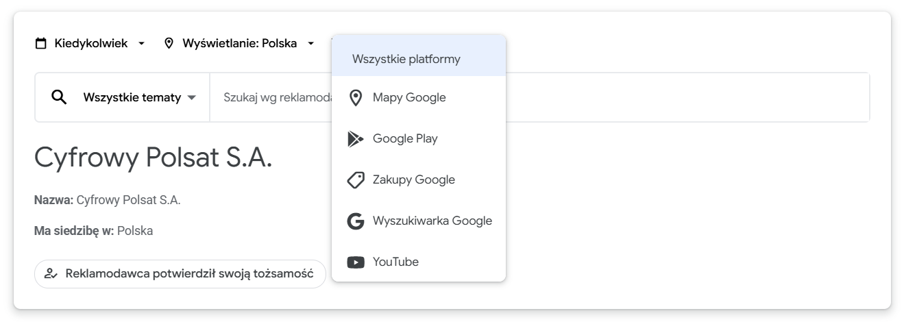Select Wszystkie platformy menu option
Screen dimensions: 904x322
coord(406,59)
